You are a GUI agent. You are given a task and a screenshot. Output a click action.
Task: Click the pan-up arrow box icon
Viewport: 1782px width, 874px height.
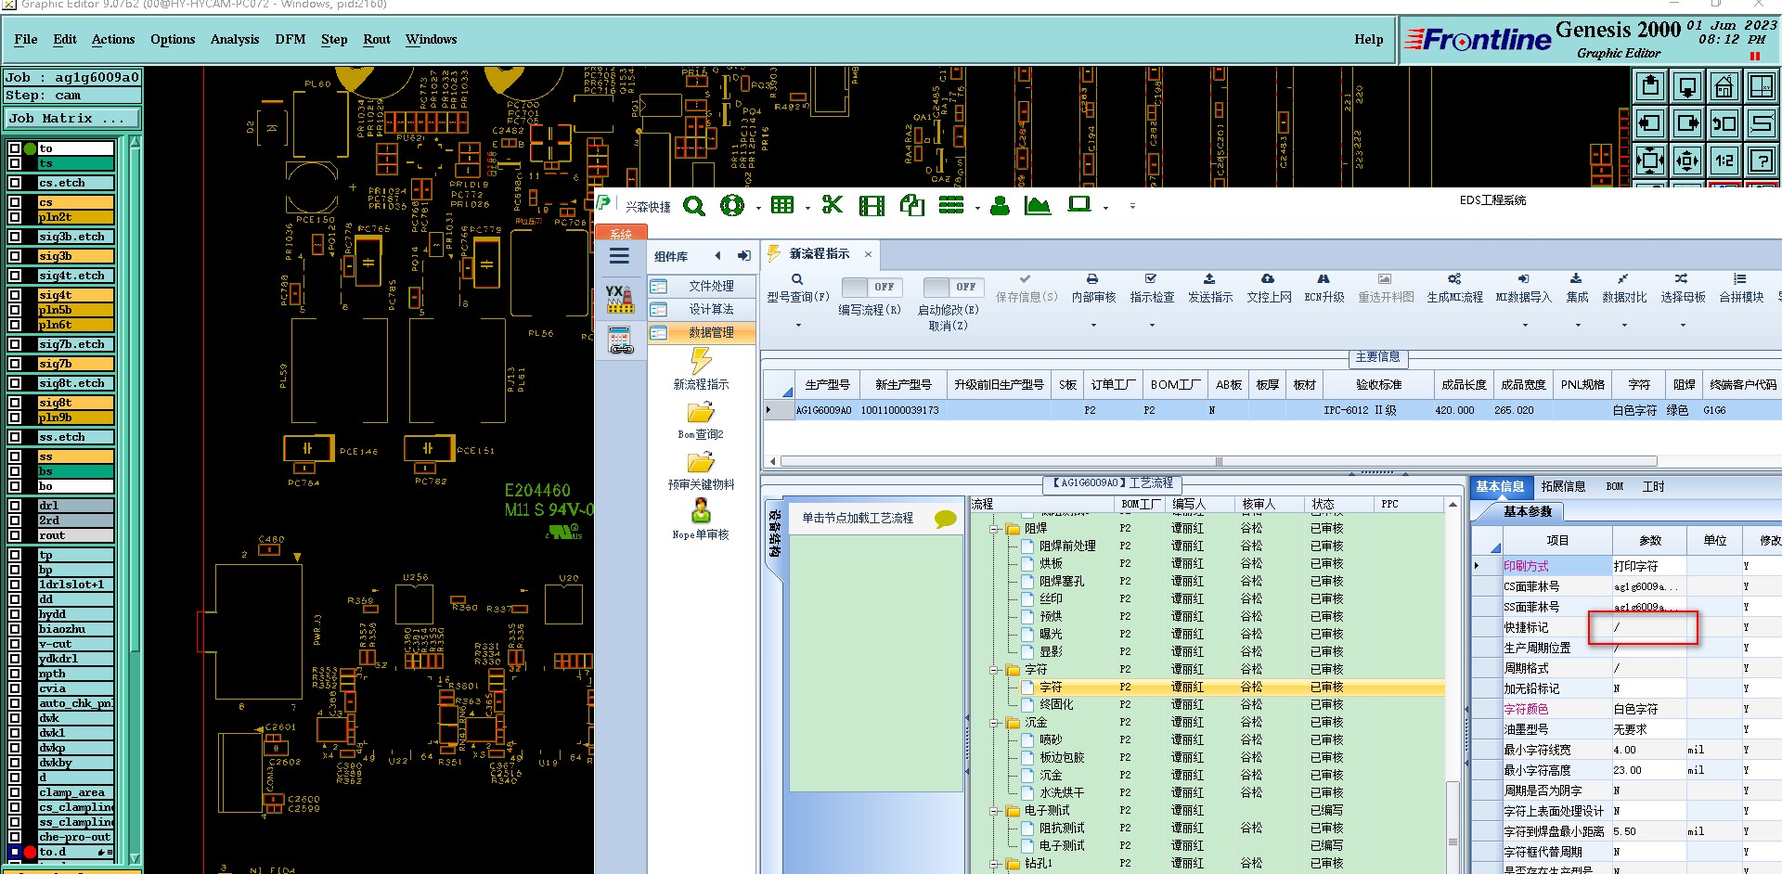pyautogui.click(x=1649, y=86)
